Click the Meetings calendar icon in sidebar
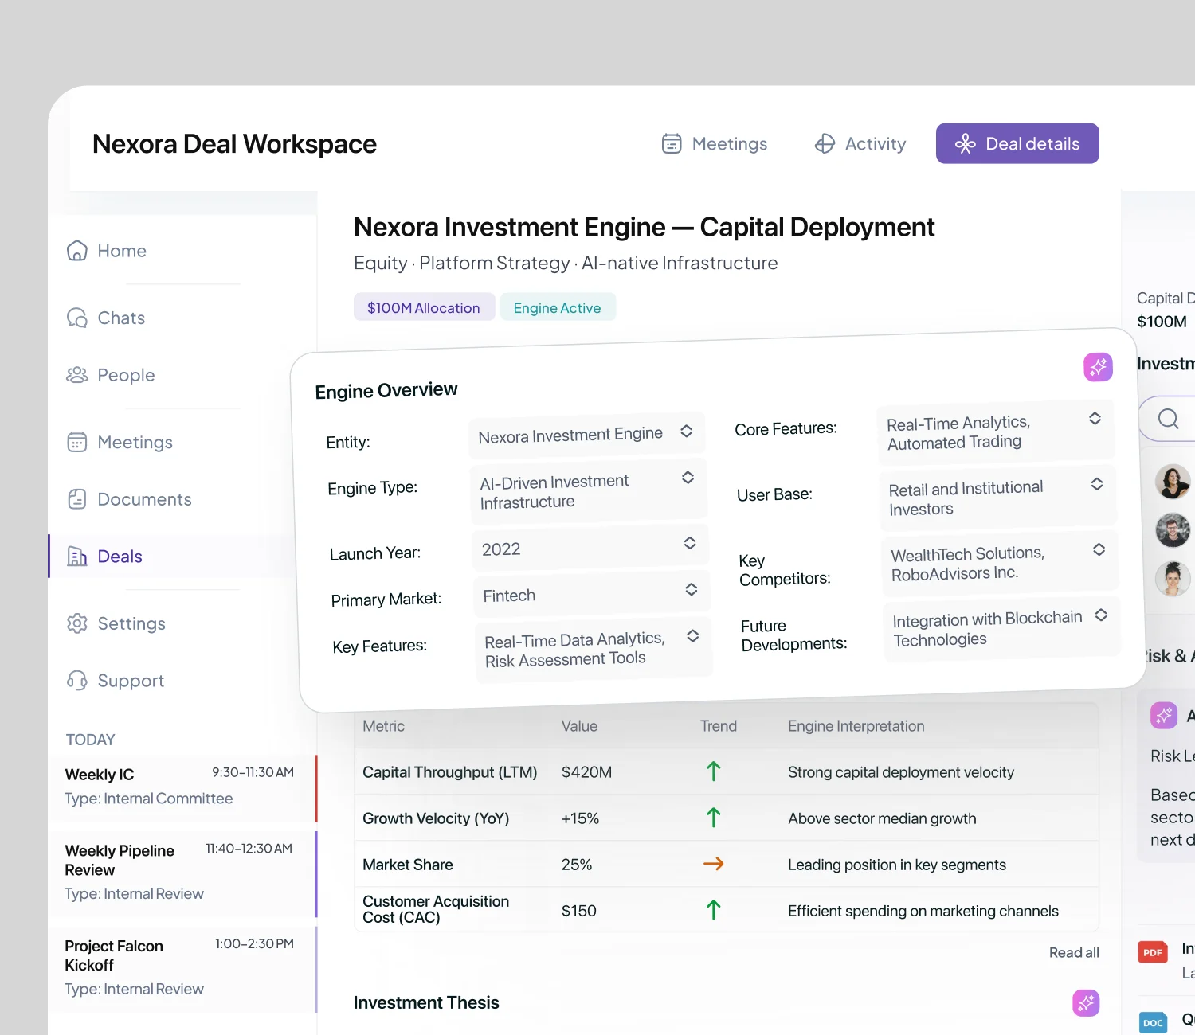This screenshot has height=1035, width=1195. click(76, 442)
